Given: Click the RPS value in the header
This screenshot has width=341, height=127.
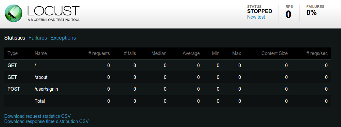Looking at the screenshot, I should click(288, 15).
